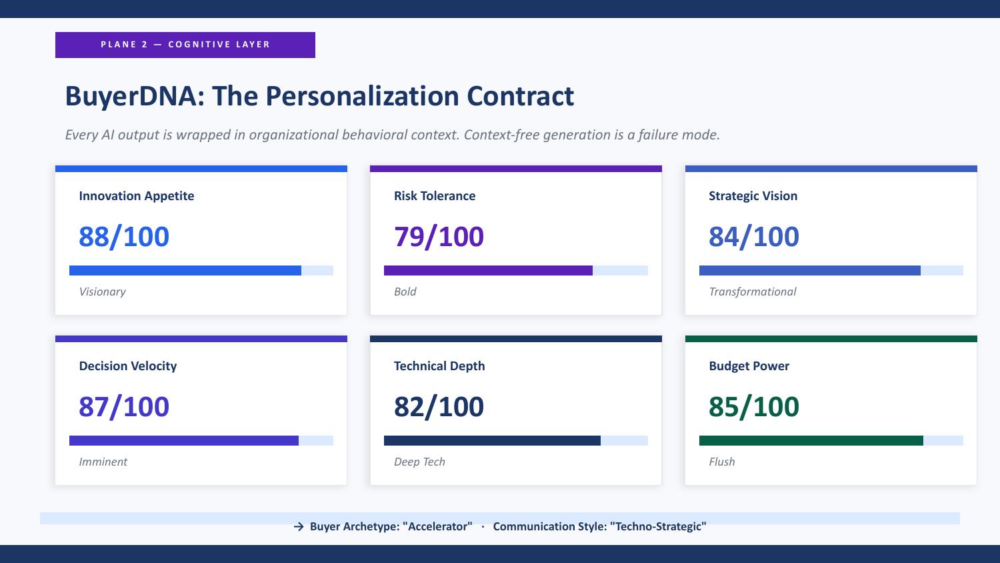The width and height of the screenshot is (1000, 563).
Task: Select the Budget Power card heading
Action: tap(749, 366)
